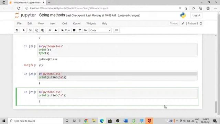Click the Trusted notebook indicator

pyautogui.click(x=174, y=23)
